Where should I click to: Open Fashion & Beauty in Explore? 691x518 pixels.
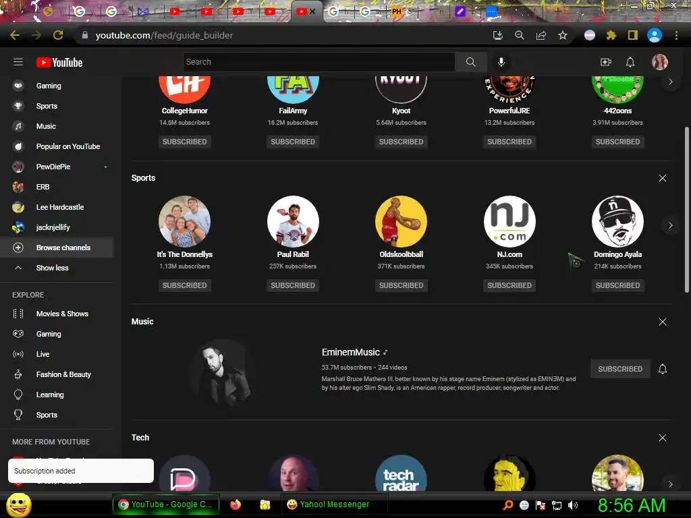coord(57,375)
